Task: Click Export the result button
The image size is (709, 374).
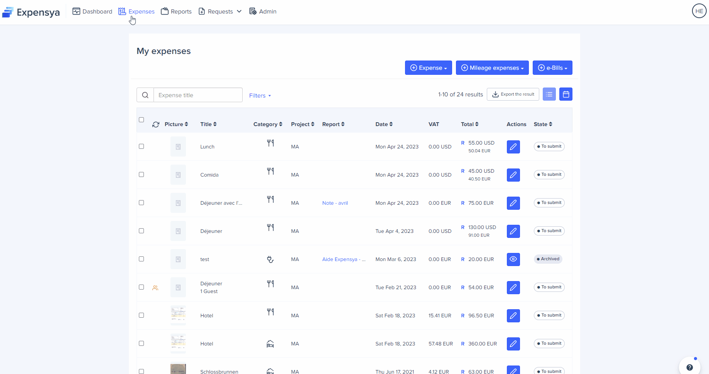Action: click(x=513, y=94)
